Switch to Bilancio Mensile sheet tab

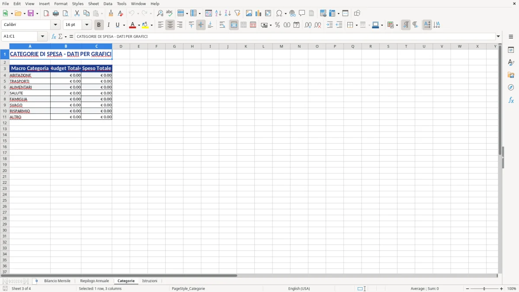pos(57,281)
